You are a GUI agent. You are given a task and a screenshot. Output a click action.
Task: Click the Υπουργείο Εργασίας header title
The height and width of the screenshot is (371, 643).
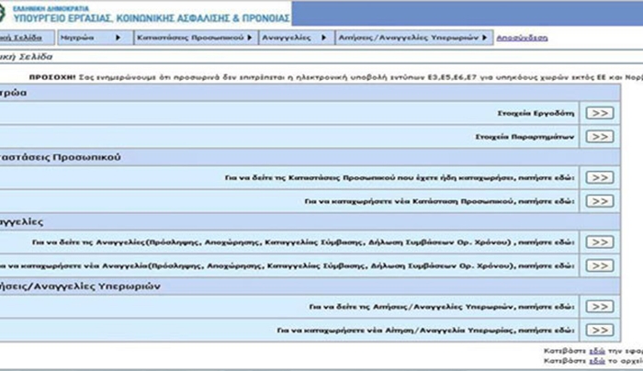coord(152,18)
